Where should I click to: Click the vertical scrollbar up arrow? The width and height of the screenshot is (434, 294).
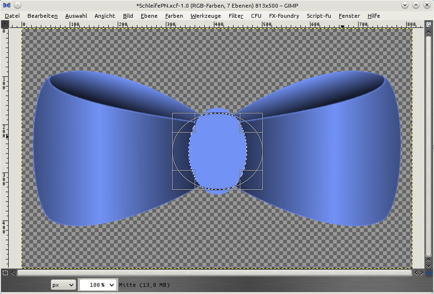coord(428,32)
